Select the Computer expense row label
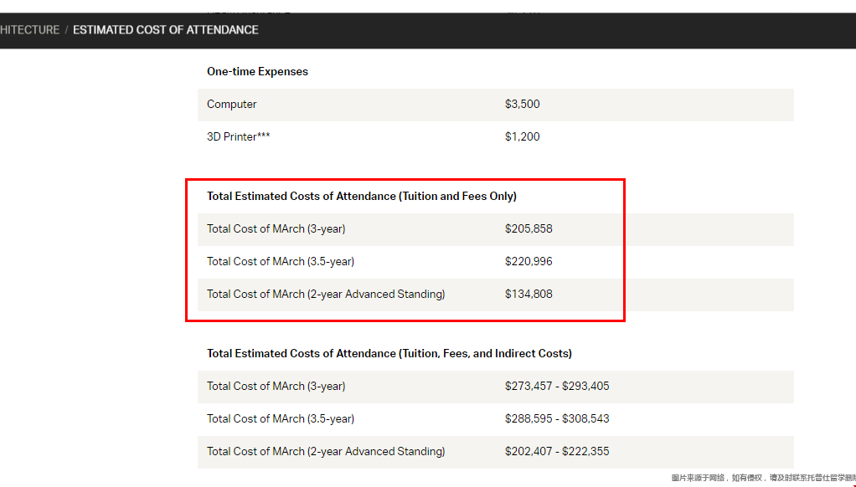 tap(232, 105)
